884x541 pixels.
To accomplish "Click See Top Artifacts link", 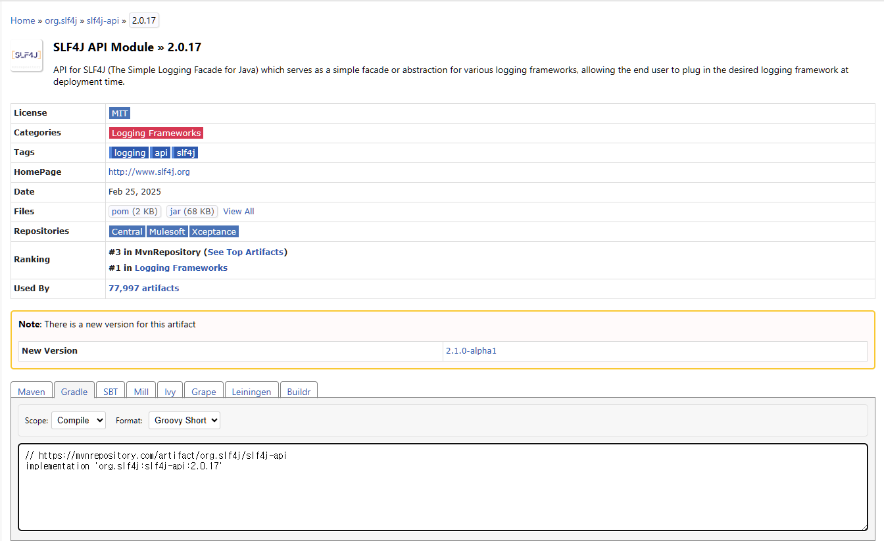I will click(246, 252).
